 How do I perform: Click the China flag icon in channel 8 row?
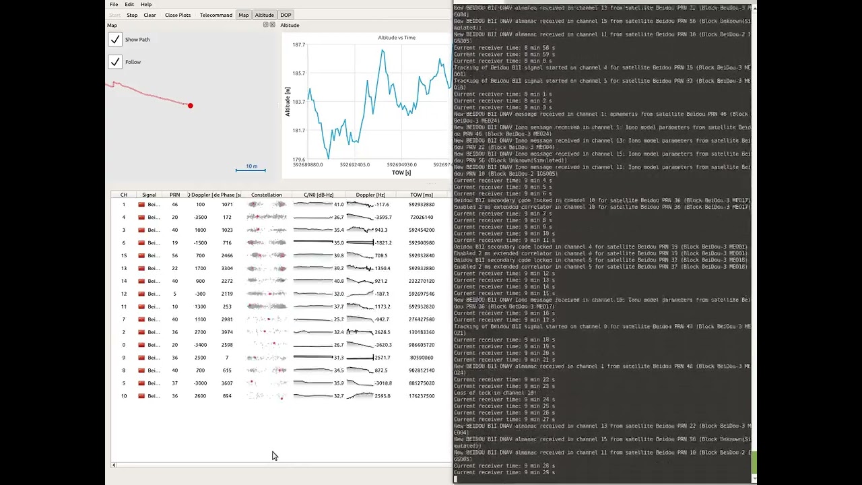tap(141, 370)
